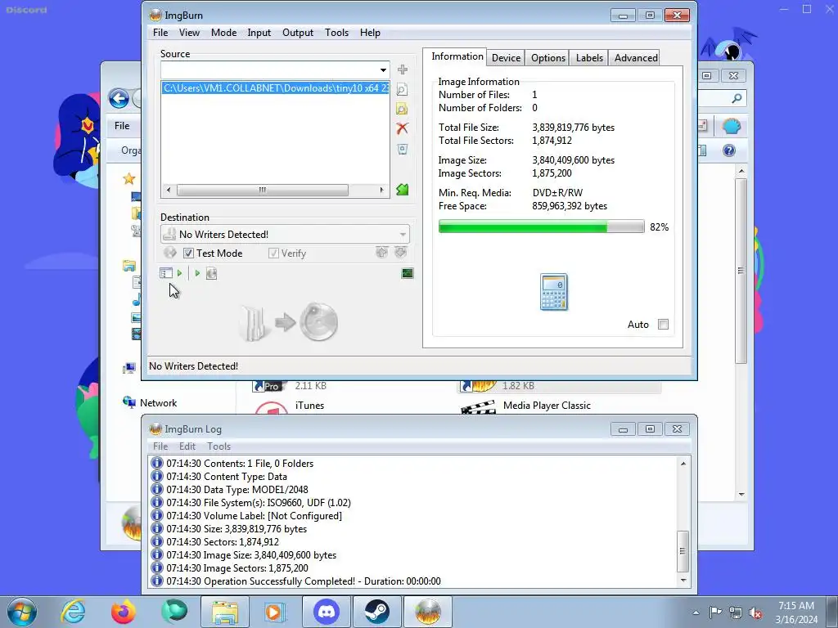The height and width of the screenshot is (628, 838).
Task: Open Action Center flag in system tray
Action: tap(715, 612)
